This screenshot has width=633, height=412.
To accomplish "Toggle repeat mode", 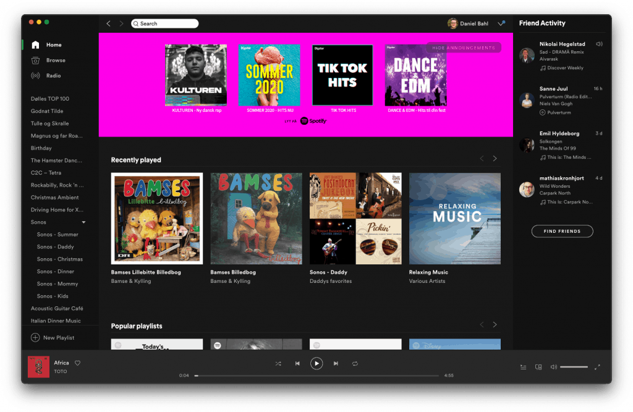I will coord(355,364).
